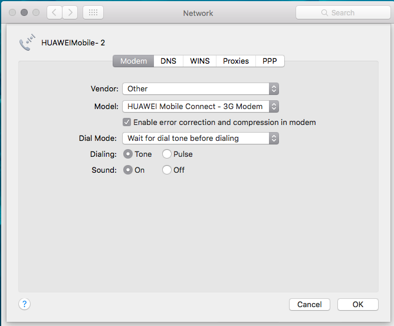Click the magnifier icon in Search
Image resolution: width=394 pixels, height=326 pixels.
click(x=324, y=12)
